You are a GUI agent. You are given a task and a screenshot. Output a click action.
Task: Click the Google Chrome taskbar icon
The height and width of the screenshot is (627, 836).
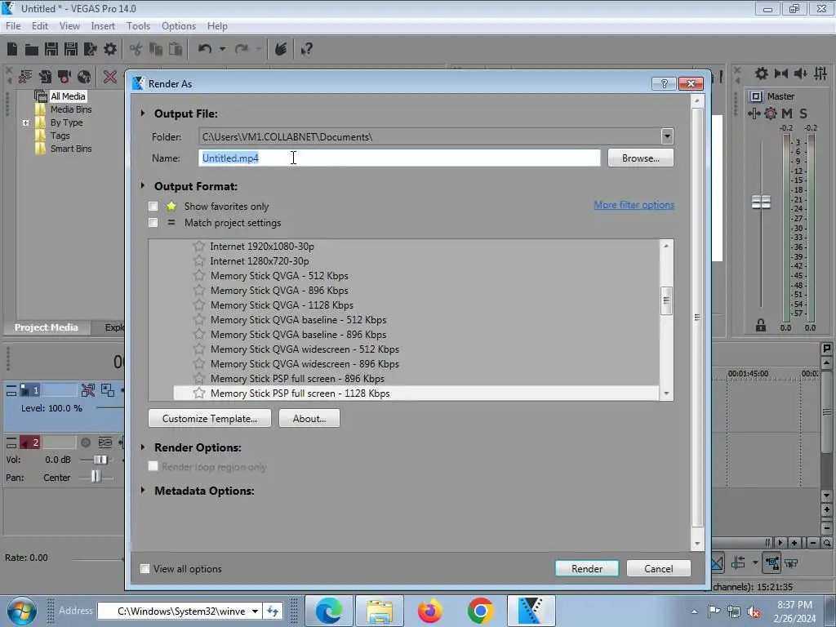(480, 611)
